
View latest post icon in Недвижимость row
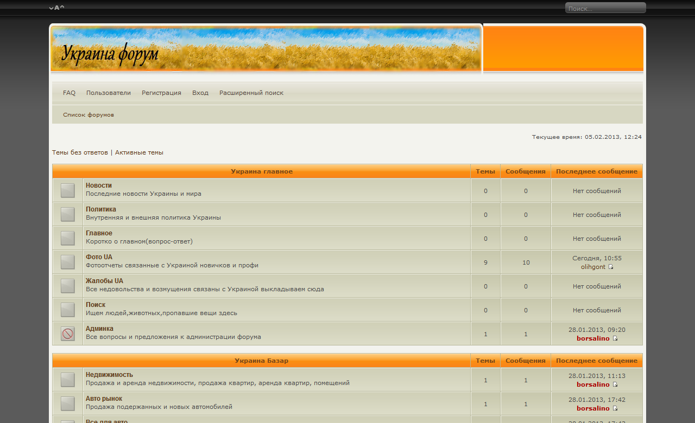[x=615, y=384]
